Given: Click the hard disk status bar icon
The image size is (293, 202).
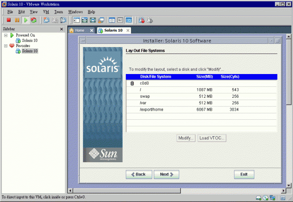Looking at the screenshot, I should 259,198.
